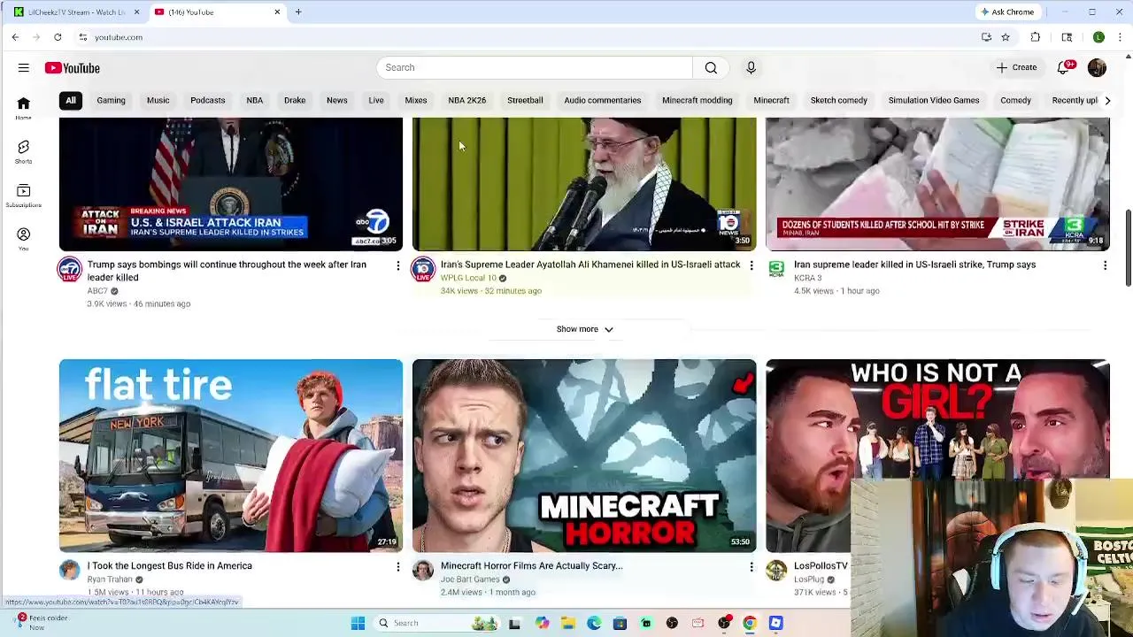Open the You page in the sidebar

click(24, 239)
